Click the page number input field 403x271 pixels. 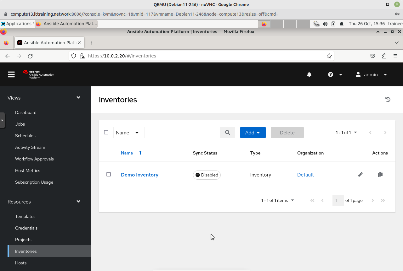pos(338,200)
